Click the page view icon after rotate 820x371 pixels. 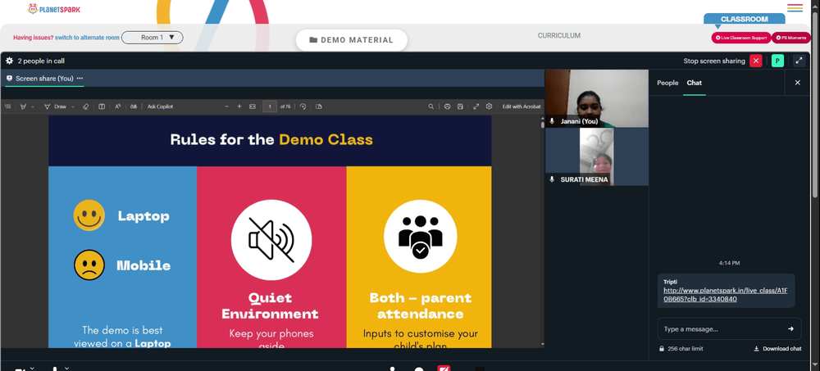tap(319, 106)
